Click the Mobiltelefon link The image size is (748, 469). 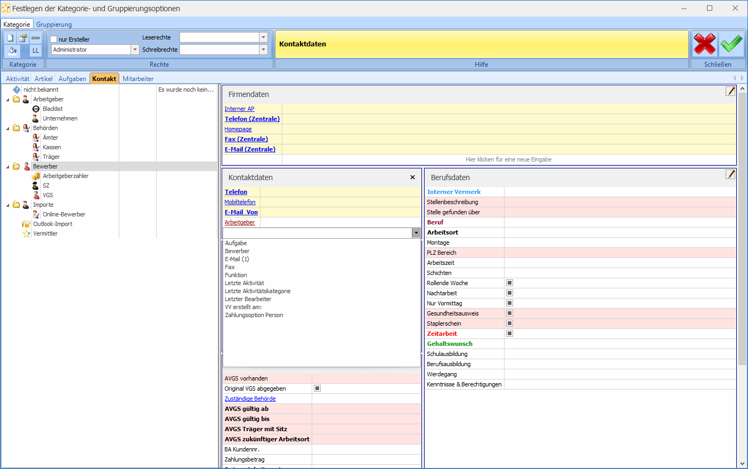[240, 202]
